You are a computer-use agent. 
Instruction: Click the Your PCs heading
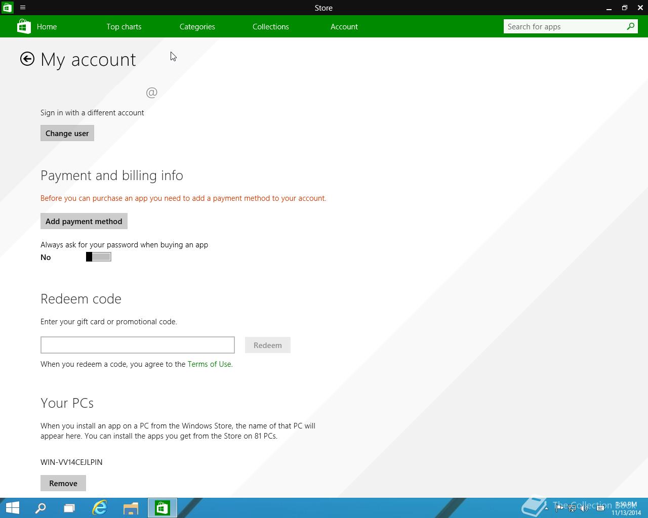point(67,403)
